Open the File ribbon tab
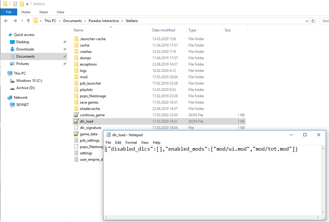 pos(9,12)
